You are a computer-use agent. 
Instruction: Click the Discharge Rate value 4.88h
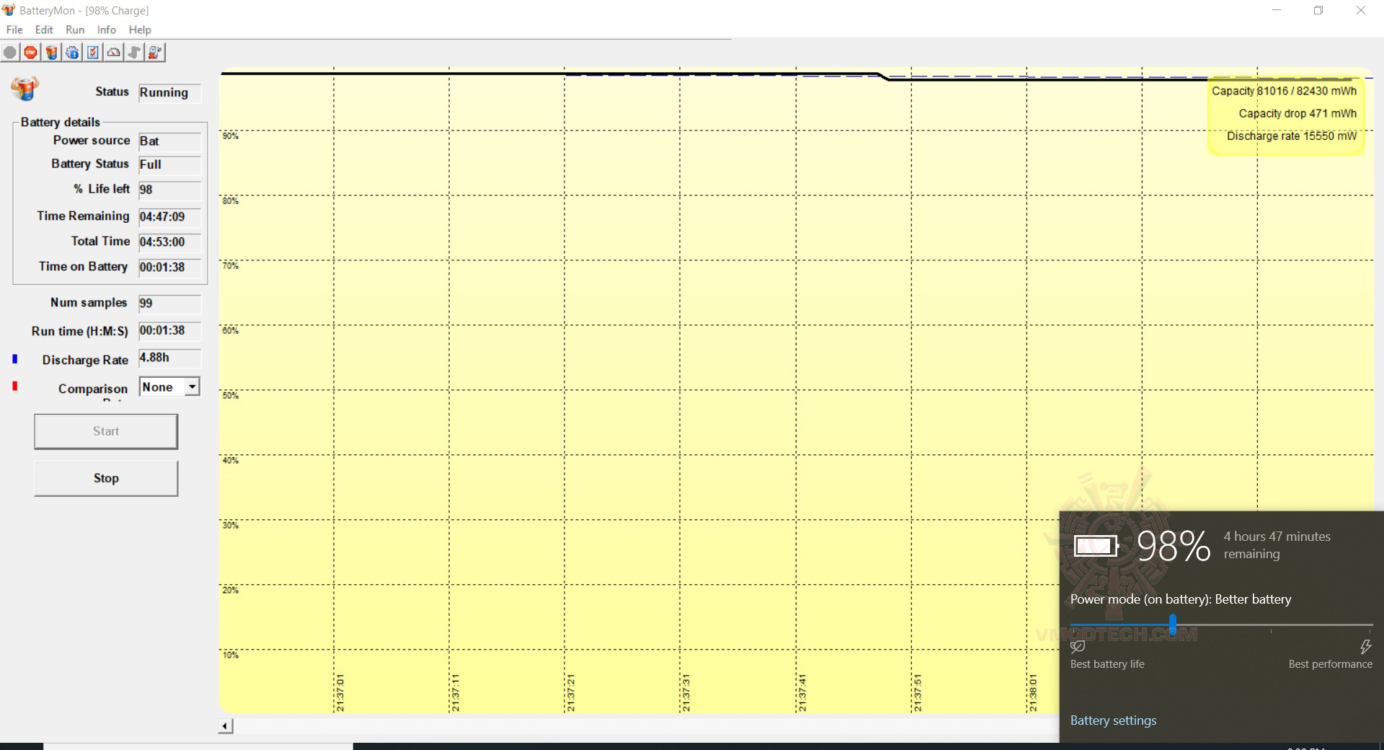coord(169,358)
